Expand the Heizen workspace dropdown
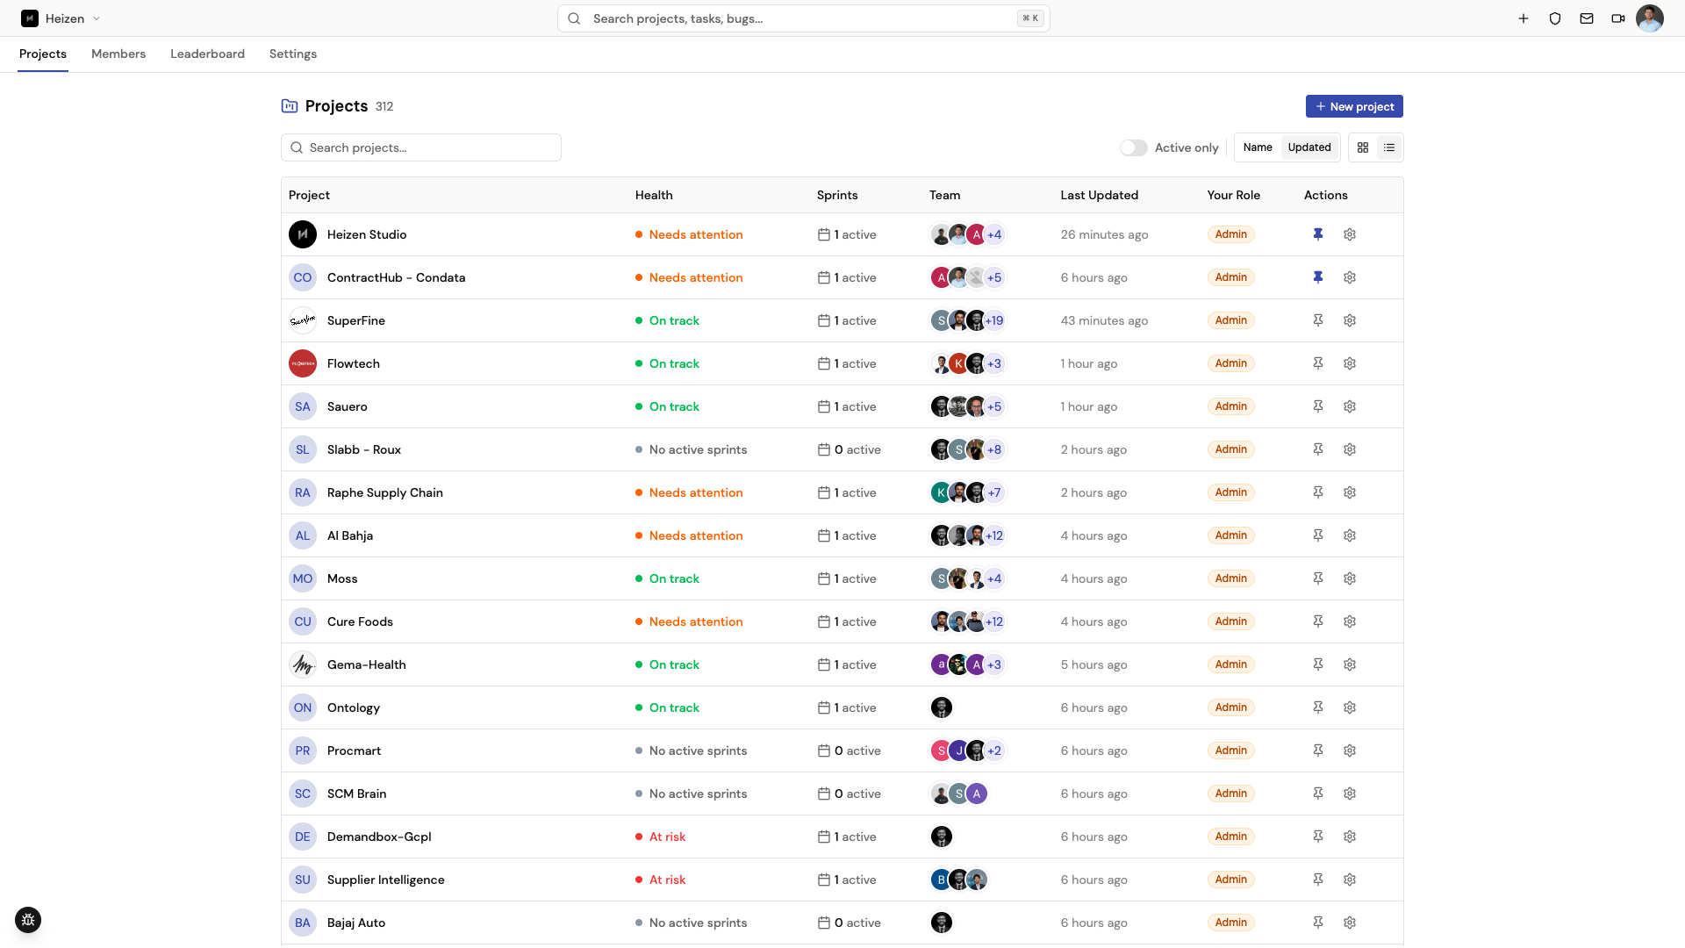 (61, 18)
